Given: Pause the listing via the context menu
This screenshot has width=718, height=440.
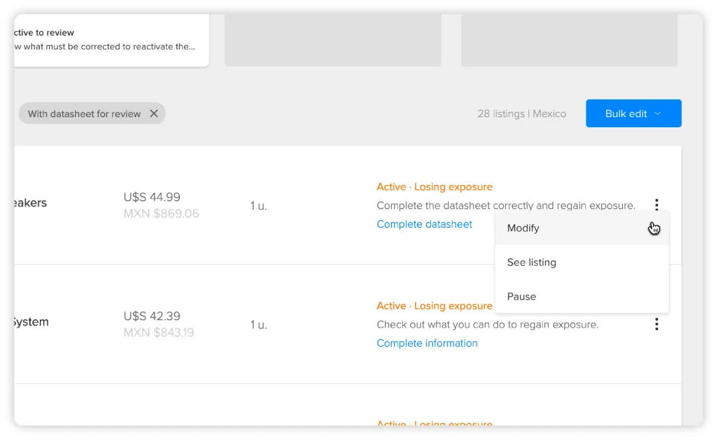Looking at the screenshot, I should pyautogui.click(x=521, y=297).
